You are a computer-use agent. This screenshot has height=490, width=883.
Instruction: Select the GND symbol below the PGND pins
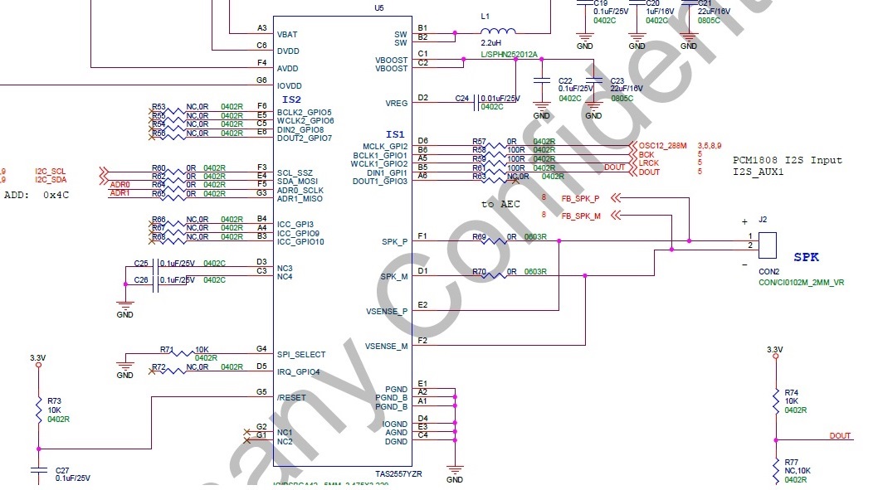[455, 470]
